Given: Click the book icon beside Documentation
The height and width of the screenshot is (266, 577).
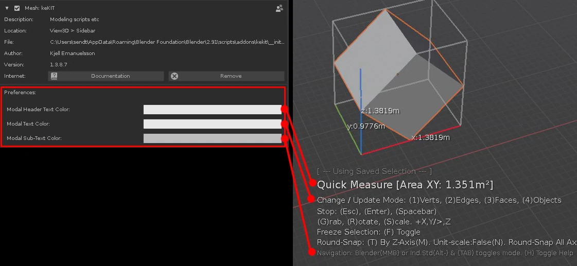Looking at the screenshot, I should pyautogui.click(x=54, y=76).
